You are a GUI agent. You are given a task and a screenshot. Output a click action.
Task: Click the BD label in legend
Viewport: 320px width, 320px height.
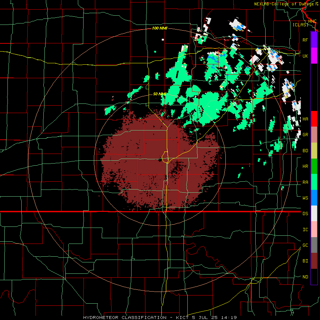(x=305, y=151)
